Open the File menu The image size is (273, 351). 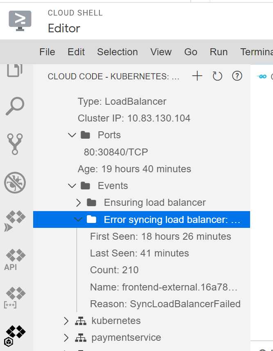point(47,52)
